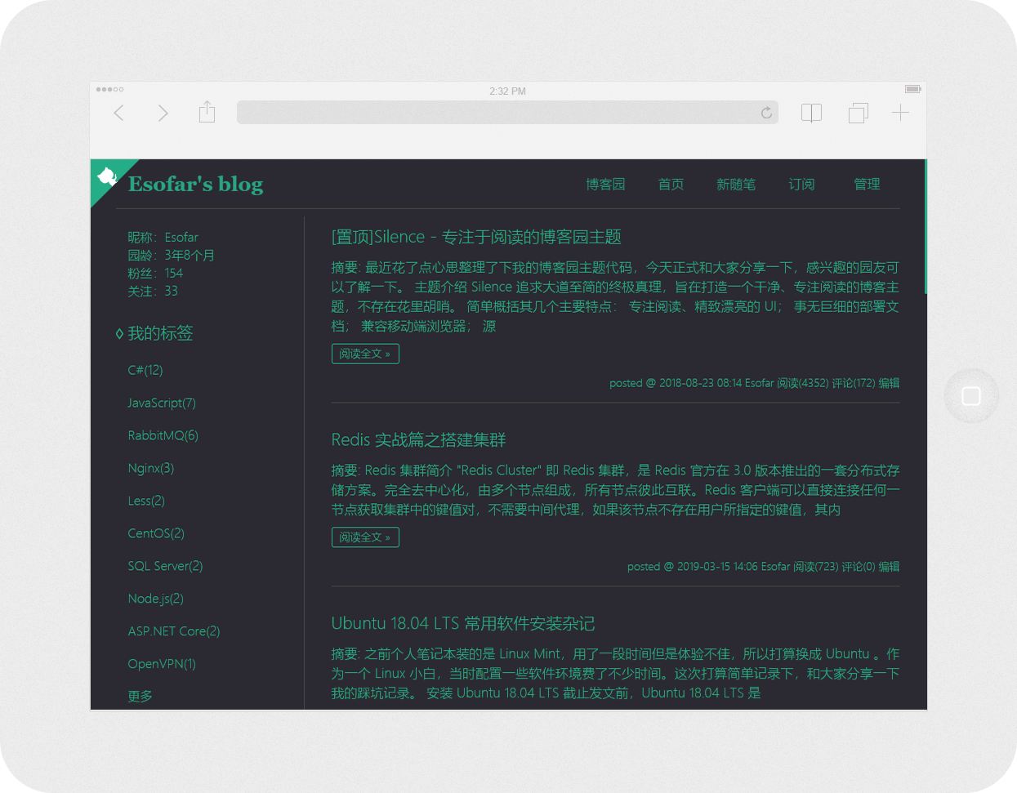Open the 订阅 navigation item
This screenshot has width=1017, height=793.
pyautogui.click(x=801, y=185)
